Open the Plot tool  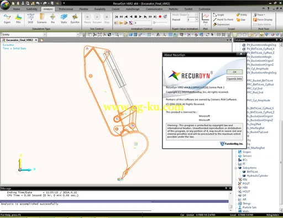(205, 19)
